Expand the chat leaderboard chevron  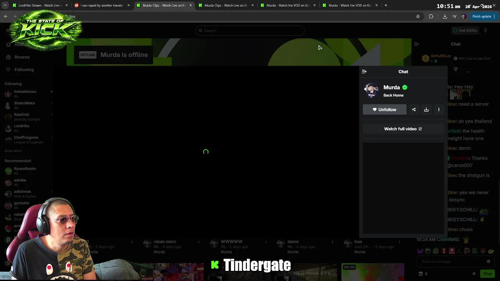pos(455,69)
